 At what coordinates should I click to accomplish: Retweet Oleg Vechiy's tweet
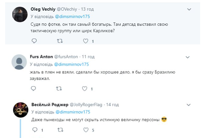coord(60,41)
